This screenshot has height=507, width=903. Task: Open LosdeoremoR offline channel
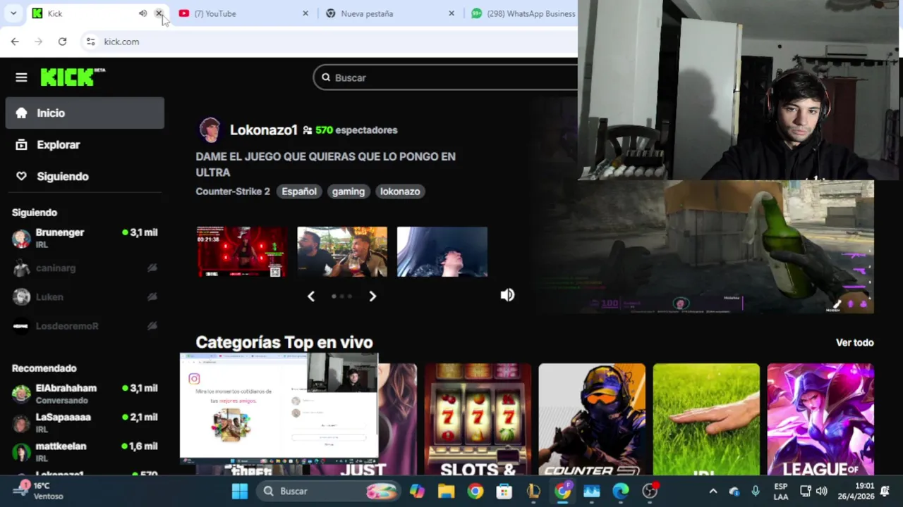pos(85,325)
